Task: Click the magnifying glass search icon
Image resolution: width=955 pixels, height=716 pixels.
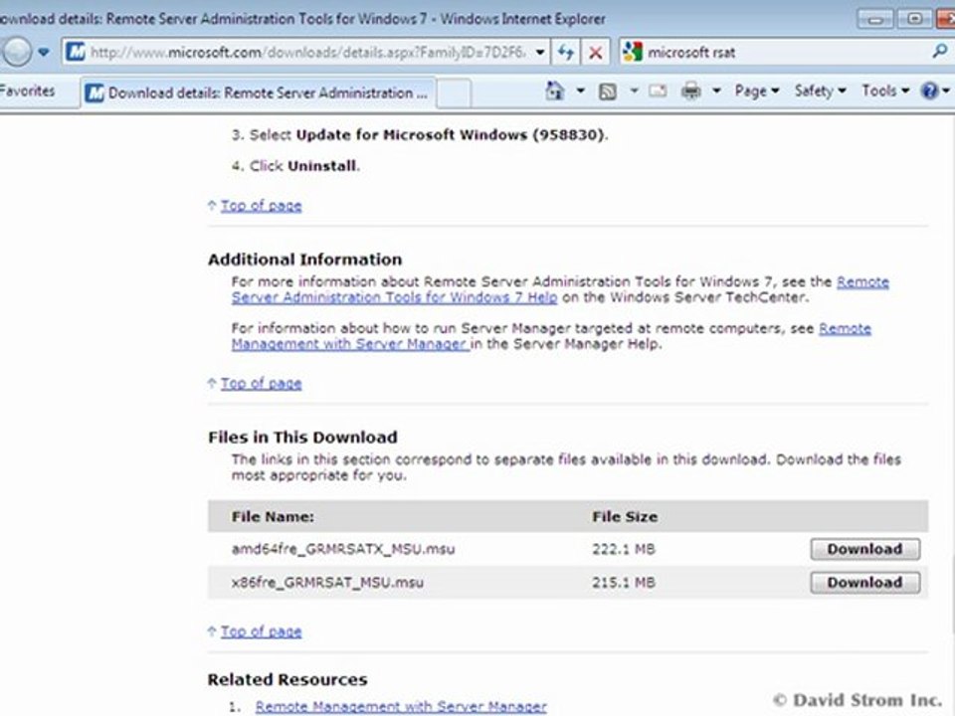Action: pos(940,51)
